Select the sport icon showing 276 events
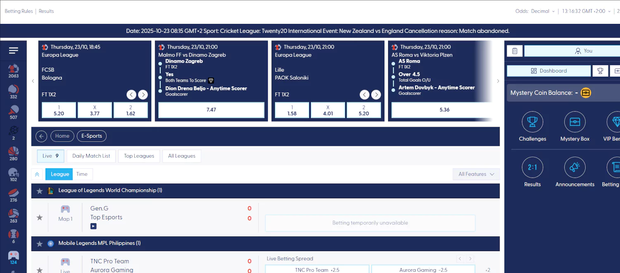Screen dimensions: 620x273 click(13, 195)
